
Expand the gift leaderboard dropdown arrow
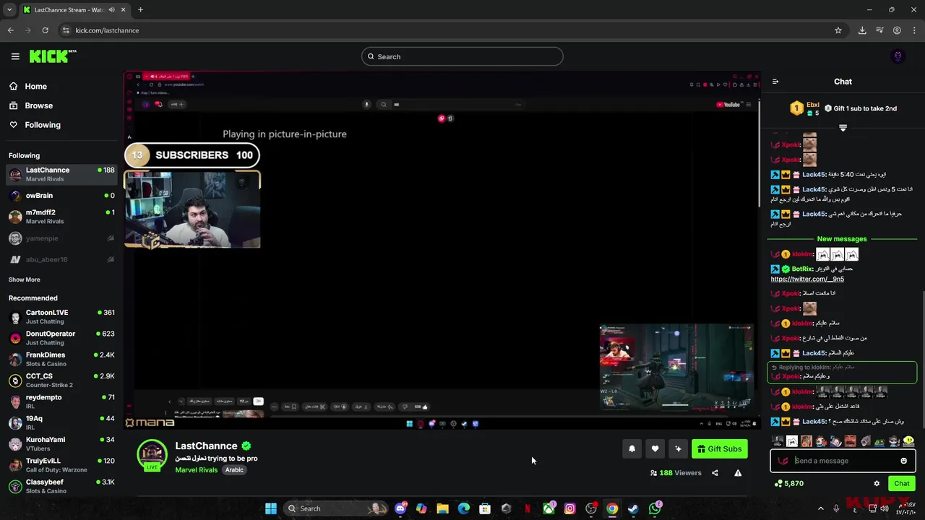(843, 128)
